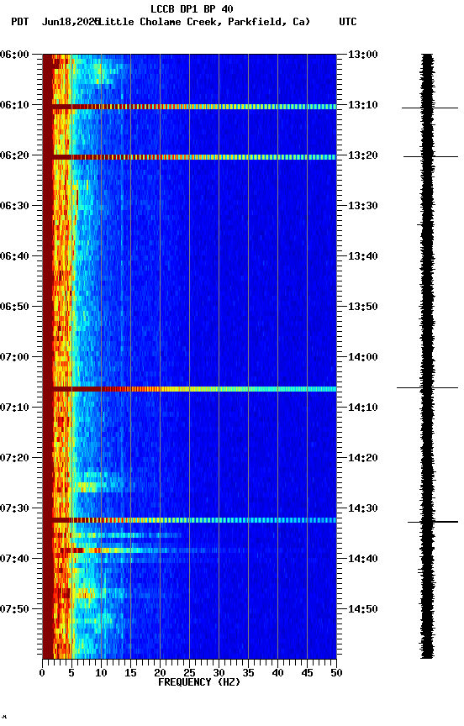The width and height of the screenshot is (464, 726).
Task: Click the '06:50' PDT time label
Action: pos(14,307)
